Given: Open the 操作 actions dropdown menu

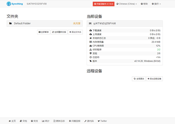Looking at the screenshot, I should [156, 4].
